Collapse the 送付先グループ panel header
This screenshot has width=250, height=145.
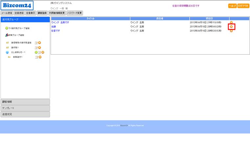(x=25, y=20)
